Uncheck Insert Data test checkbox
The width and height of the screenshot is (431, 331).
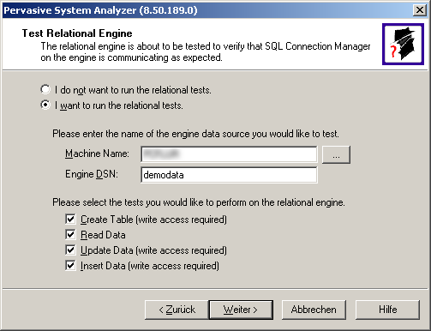[x=70, y=266]
